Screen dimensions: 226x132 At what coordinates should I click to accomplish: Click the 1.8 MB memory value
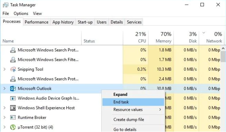pos(165,50)
